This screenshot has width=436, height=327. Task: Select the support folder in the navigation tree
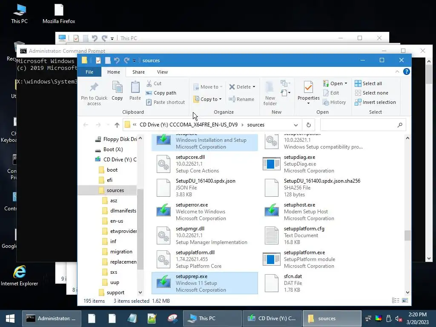(115, 293)
